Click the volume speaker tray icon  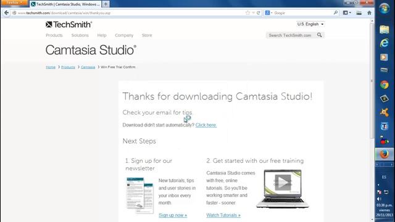[x=379, y=199]
